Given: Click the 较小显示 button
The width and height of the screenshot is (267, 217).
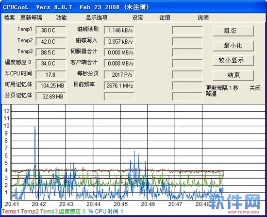Looking at the screenshot, I should (233, 60).
